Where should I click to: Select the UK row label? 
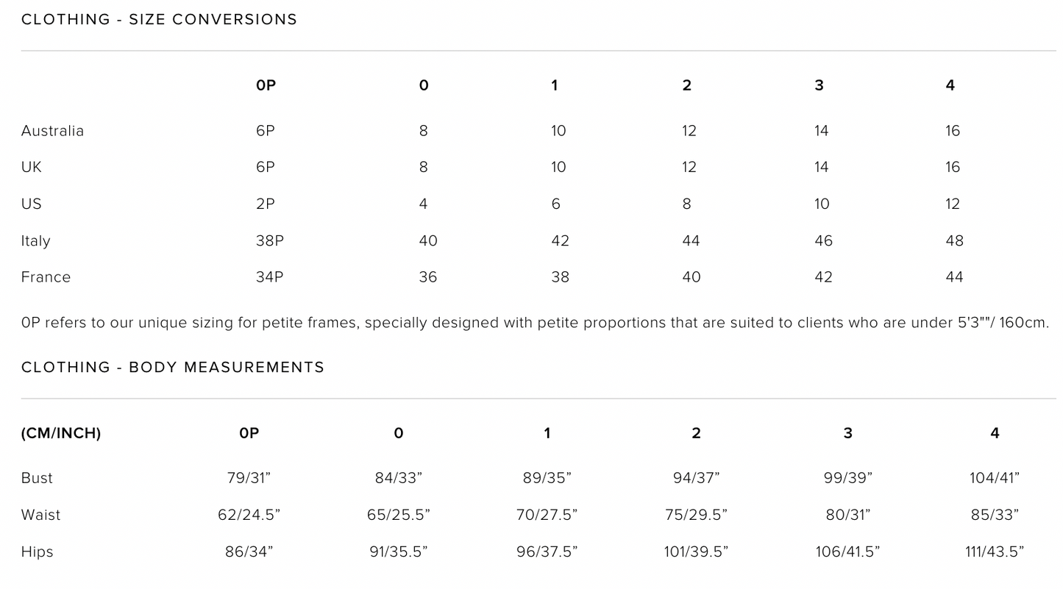point(32,168)
